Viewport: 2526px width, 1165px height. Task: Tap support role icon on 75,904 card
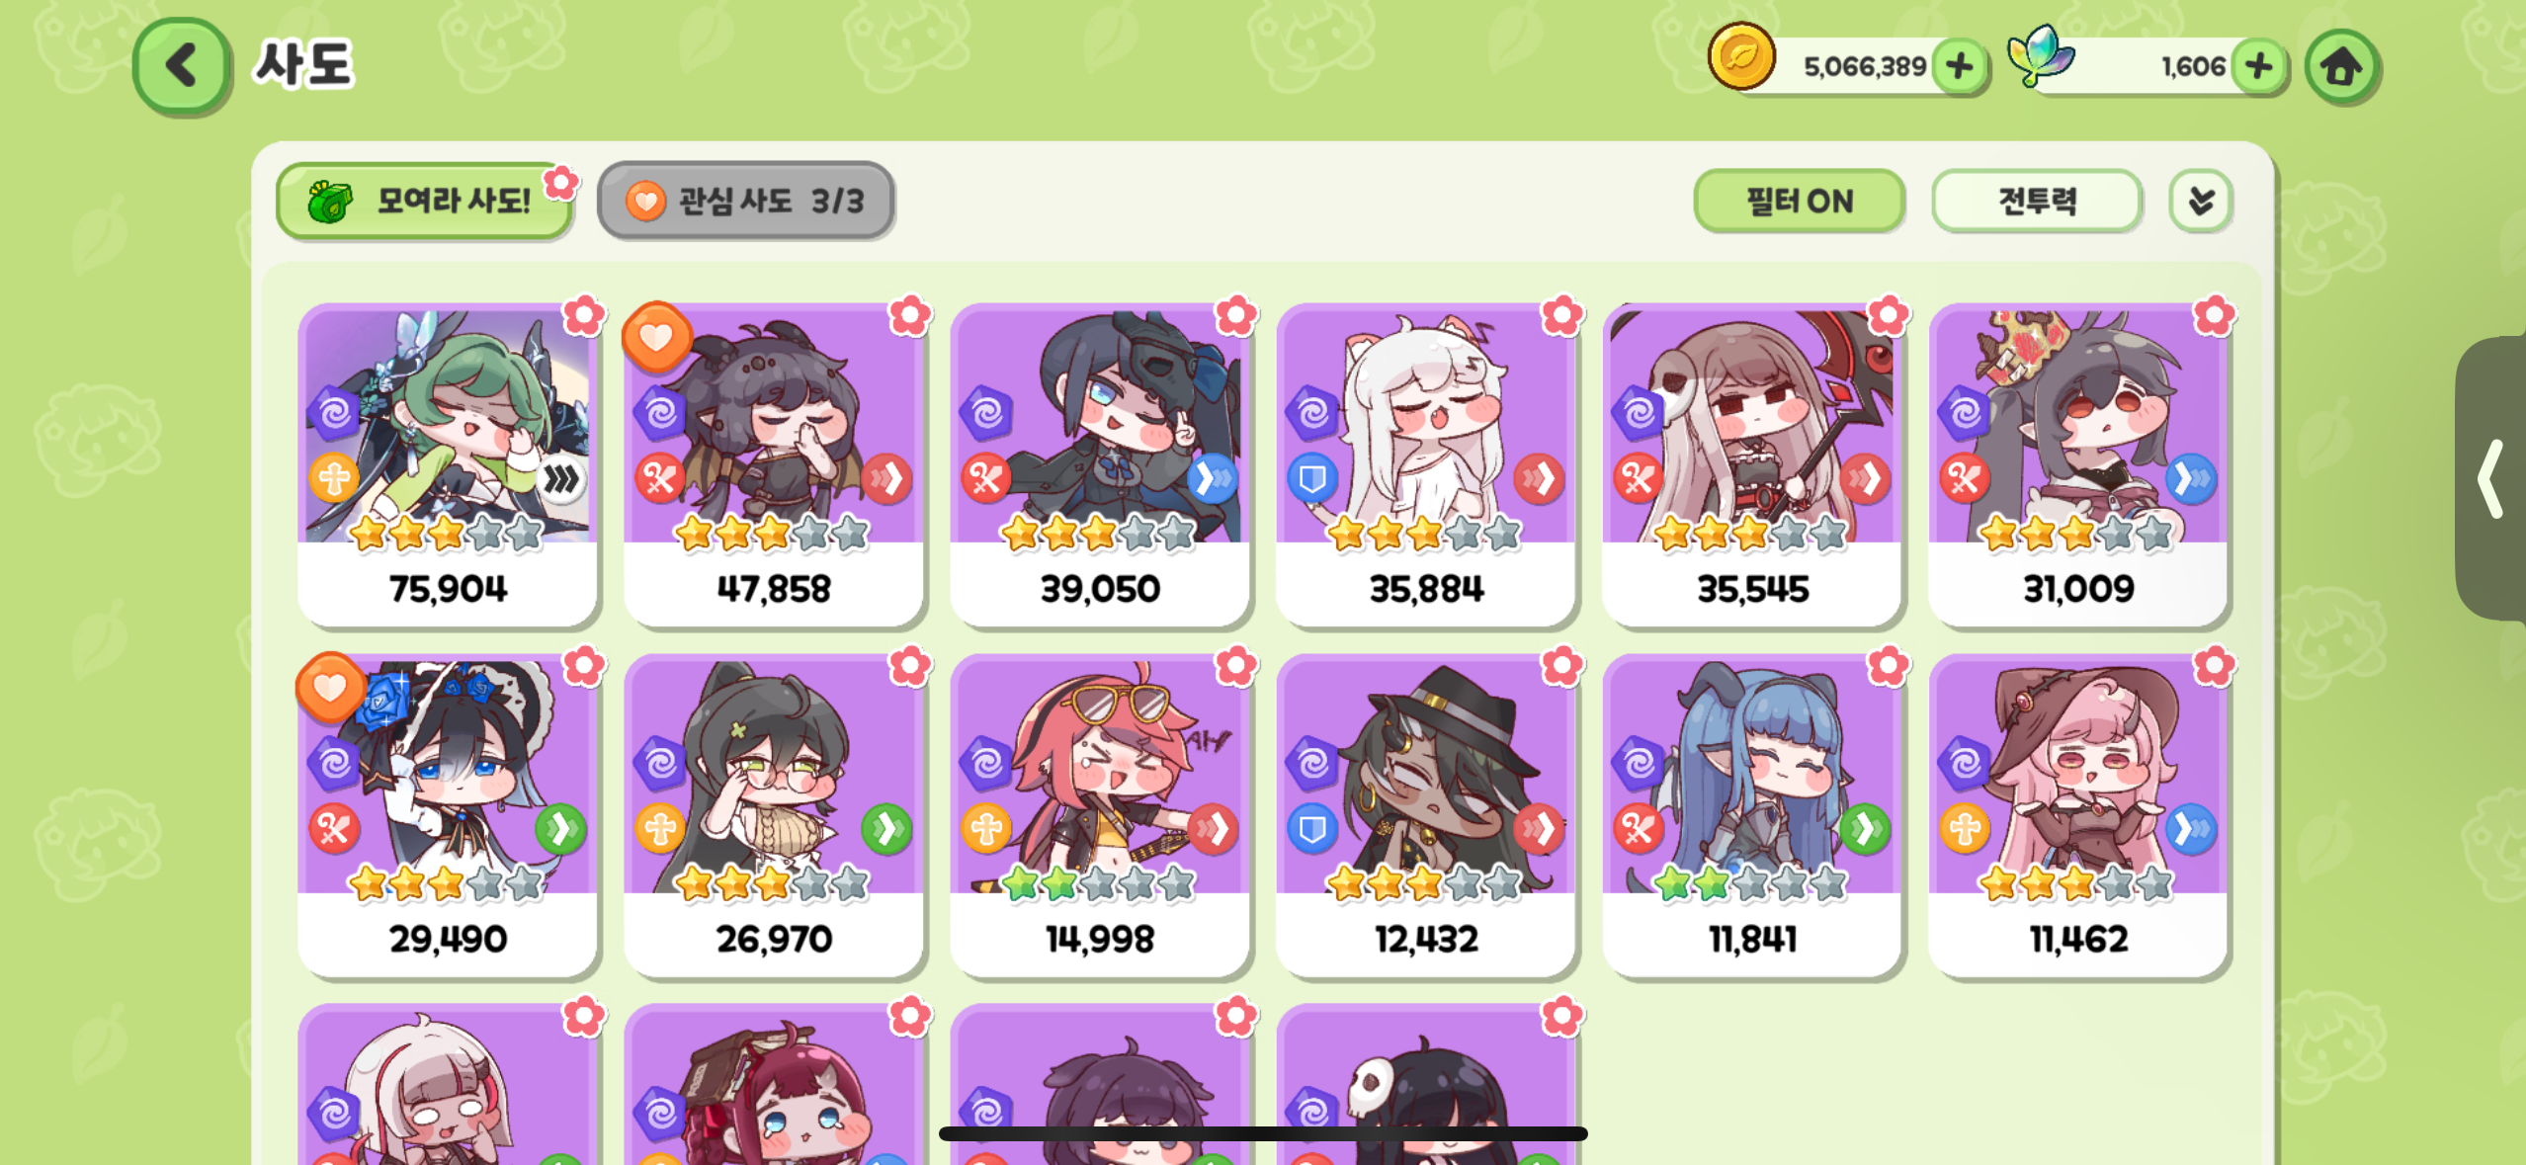pyautogui.click(x=334, y=479)
